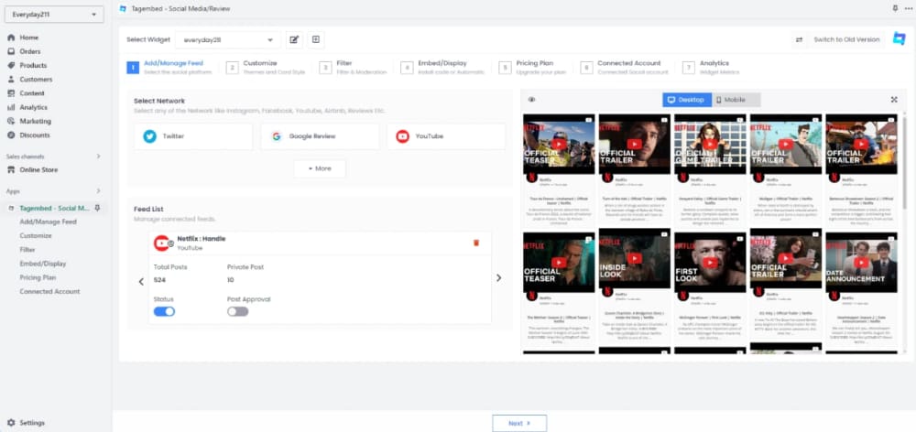Click Switch to Old Version
Viewport: 916px width, 432px height.
(x=845, y=39)
